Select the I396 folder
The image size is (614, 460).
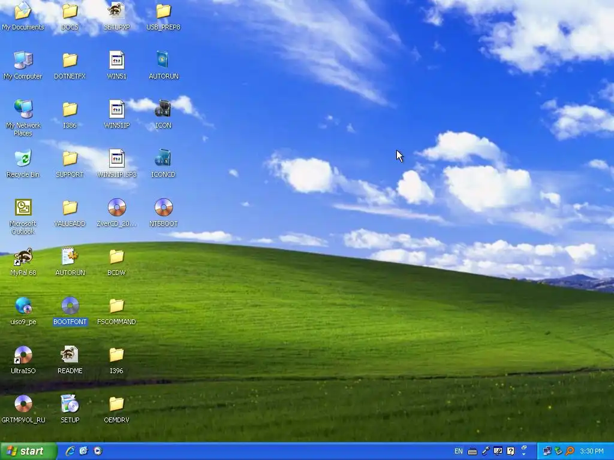(x=116, y=360)
